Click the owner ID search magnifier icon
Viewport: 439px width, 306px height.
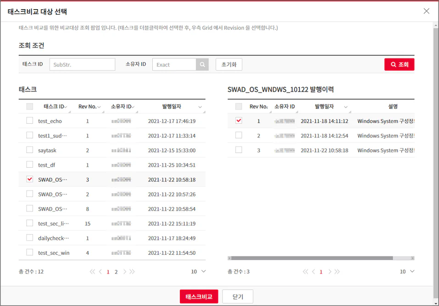pos(202,65)
